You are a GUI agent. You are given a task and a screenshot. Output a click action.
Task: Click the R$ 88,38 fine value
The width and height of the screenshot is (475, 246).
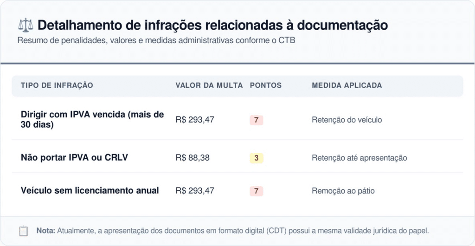[x=193, y=158]
